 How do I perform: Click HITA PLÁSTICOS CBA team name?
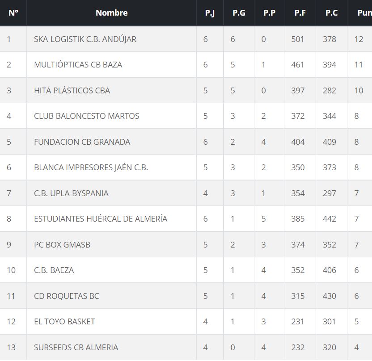(x=72, y=90)
